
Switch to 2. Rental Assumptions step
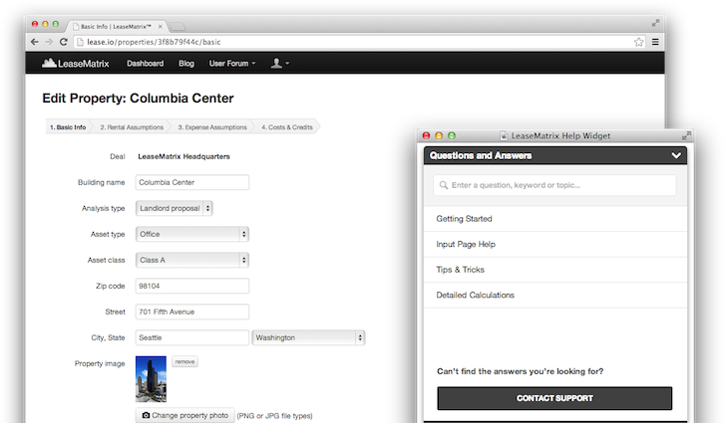coord(132,126)
